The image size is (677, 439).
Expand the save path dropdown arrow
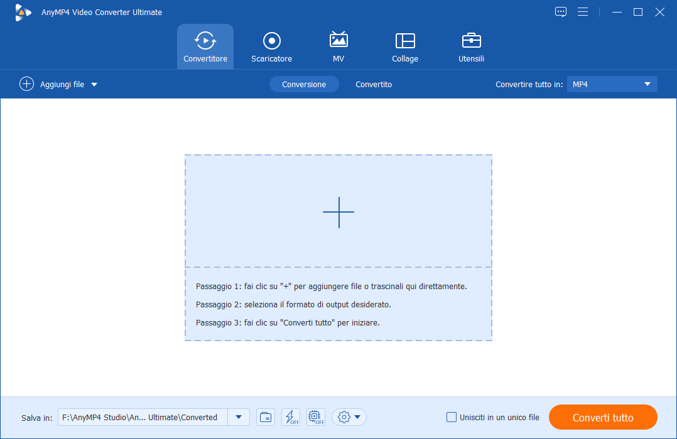click(x=239, y=417)
